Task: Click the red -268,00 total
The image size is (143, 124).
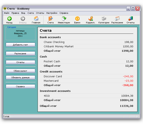Action: [x=127, y=85]
